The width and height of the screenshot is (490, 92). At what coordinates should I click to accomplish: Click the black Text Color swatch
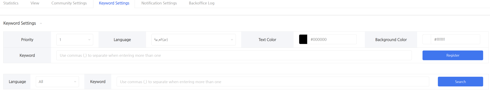click(x=303, y=39)
